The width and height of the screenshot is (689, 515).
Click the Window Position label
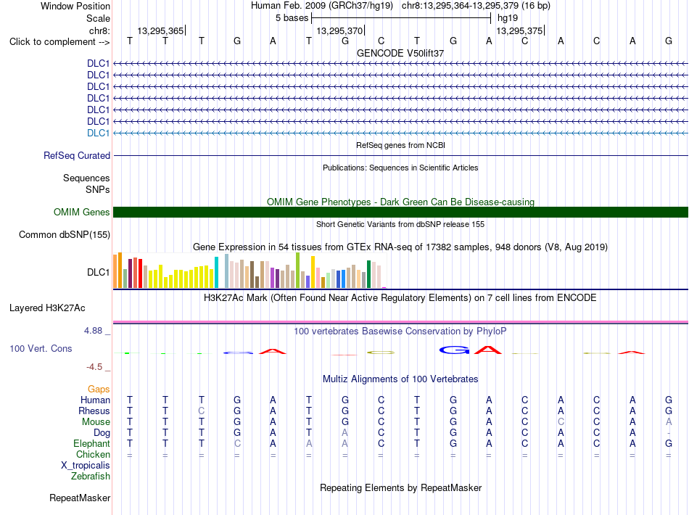[75, 6]
